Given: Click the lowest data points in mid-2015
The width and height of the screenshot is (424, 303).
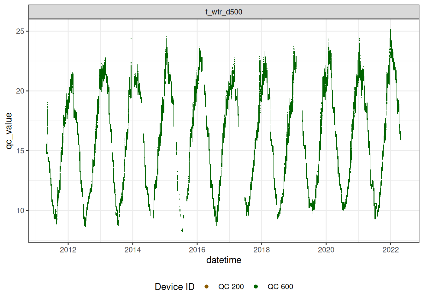Looking at the screenshot, I should 182,230.
